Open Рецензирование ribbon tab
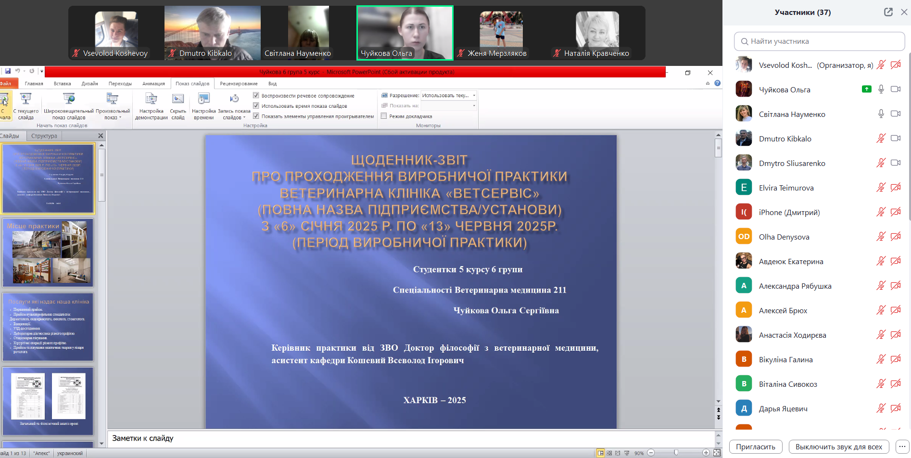Image resolution: width=911 pixels, height=458 pixels. coord(239,83)
